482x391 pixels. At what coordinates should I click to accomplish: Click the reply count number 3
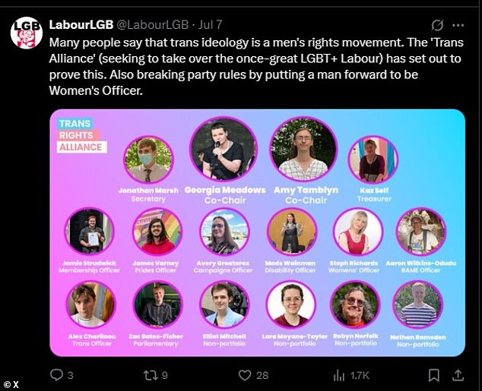(x=71, y=375)
